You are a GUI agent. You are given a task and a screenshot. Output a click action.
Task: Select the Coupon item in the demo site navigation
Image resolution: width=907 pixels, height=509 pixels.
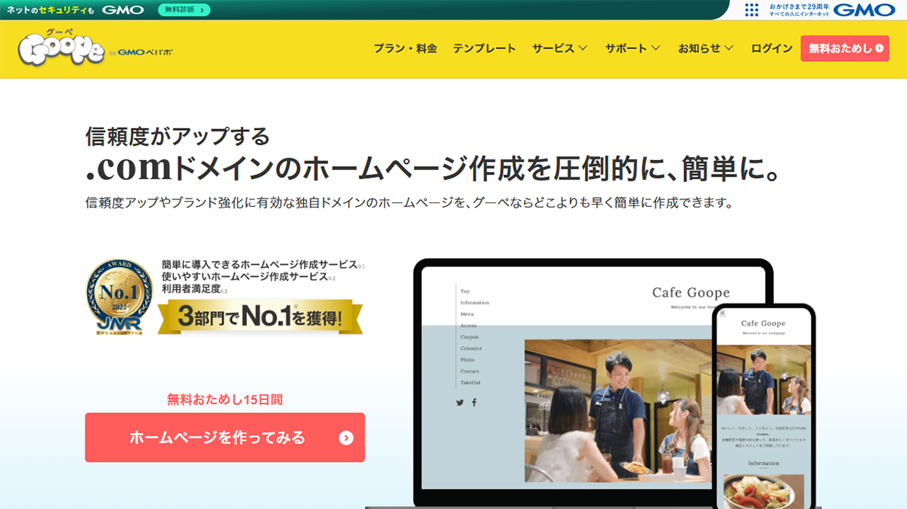coord(469,337)
